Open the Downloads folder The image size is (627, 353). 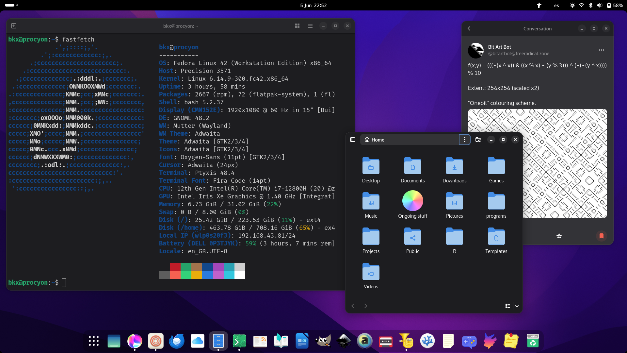[x=455, y=170]
